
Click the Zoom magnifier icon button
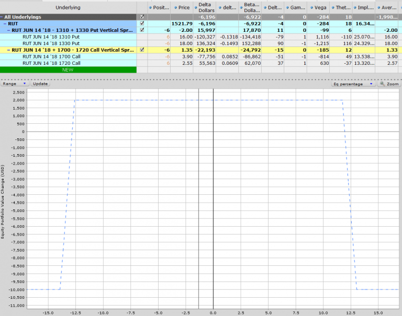(x=382, y=84)
